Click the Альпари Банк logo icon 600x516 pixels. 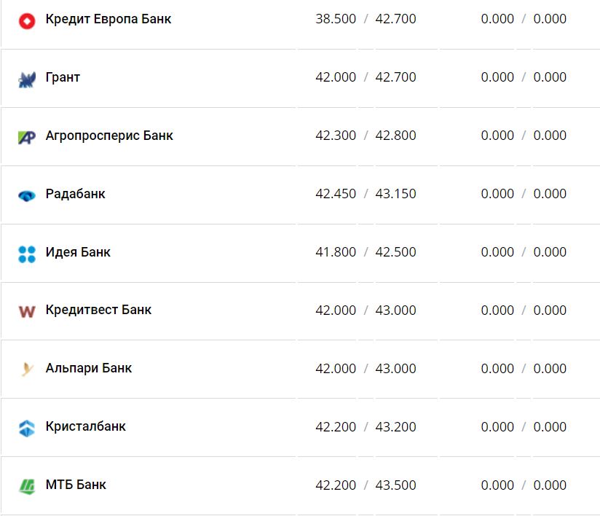pos(27,370)
